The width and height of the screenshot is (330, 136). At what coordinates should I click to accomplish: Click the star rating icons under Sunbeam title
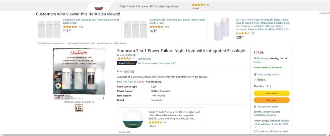click(124, 59)
